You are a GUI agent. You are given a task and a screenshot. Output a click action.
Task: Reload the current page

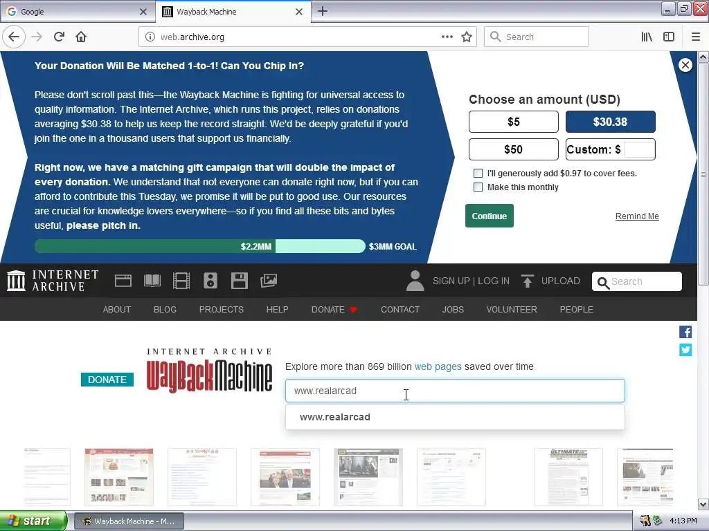(x=60, y=37)
